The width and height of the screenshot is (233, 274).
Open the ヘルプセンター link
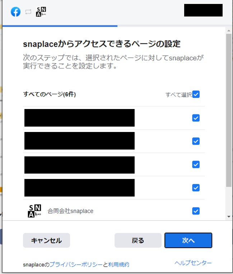193,263
